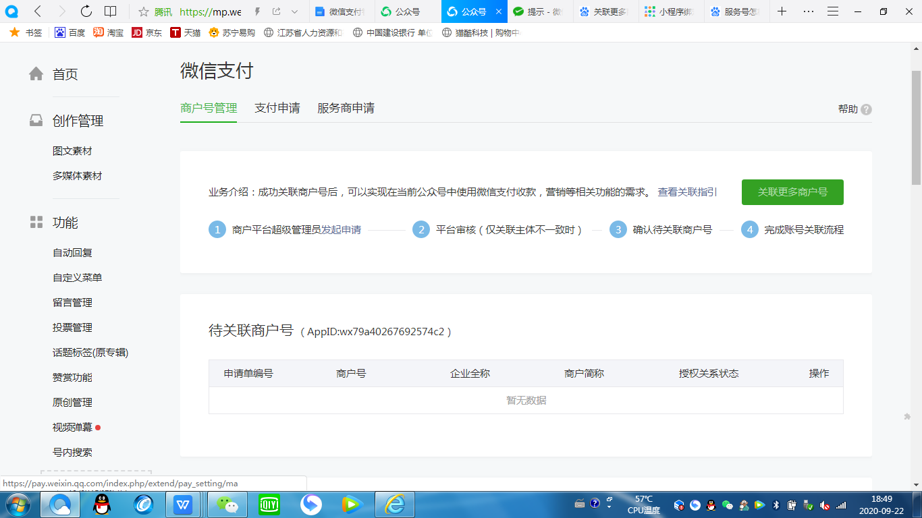
Task: Click the QQ Browser logo icon
Action: click(x=11, y=11)
